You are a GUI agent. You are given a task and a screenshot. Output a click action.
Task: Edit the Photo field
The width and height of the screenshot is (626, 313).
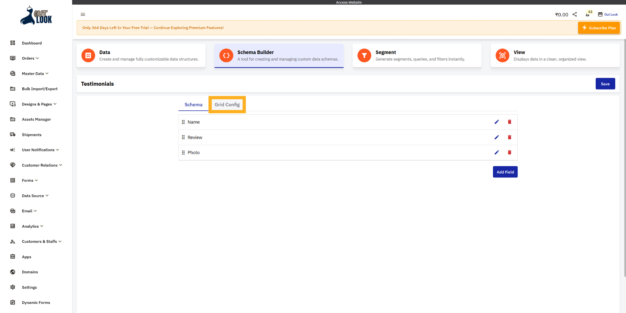point(497,152)
